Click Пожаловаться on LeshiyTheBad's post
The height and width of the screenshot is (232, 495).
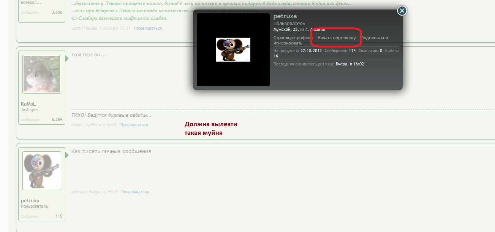tap(148, 29)
